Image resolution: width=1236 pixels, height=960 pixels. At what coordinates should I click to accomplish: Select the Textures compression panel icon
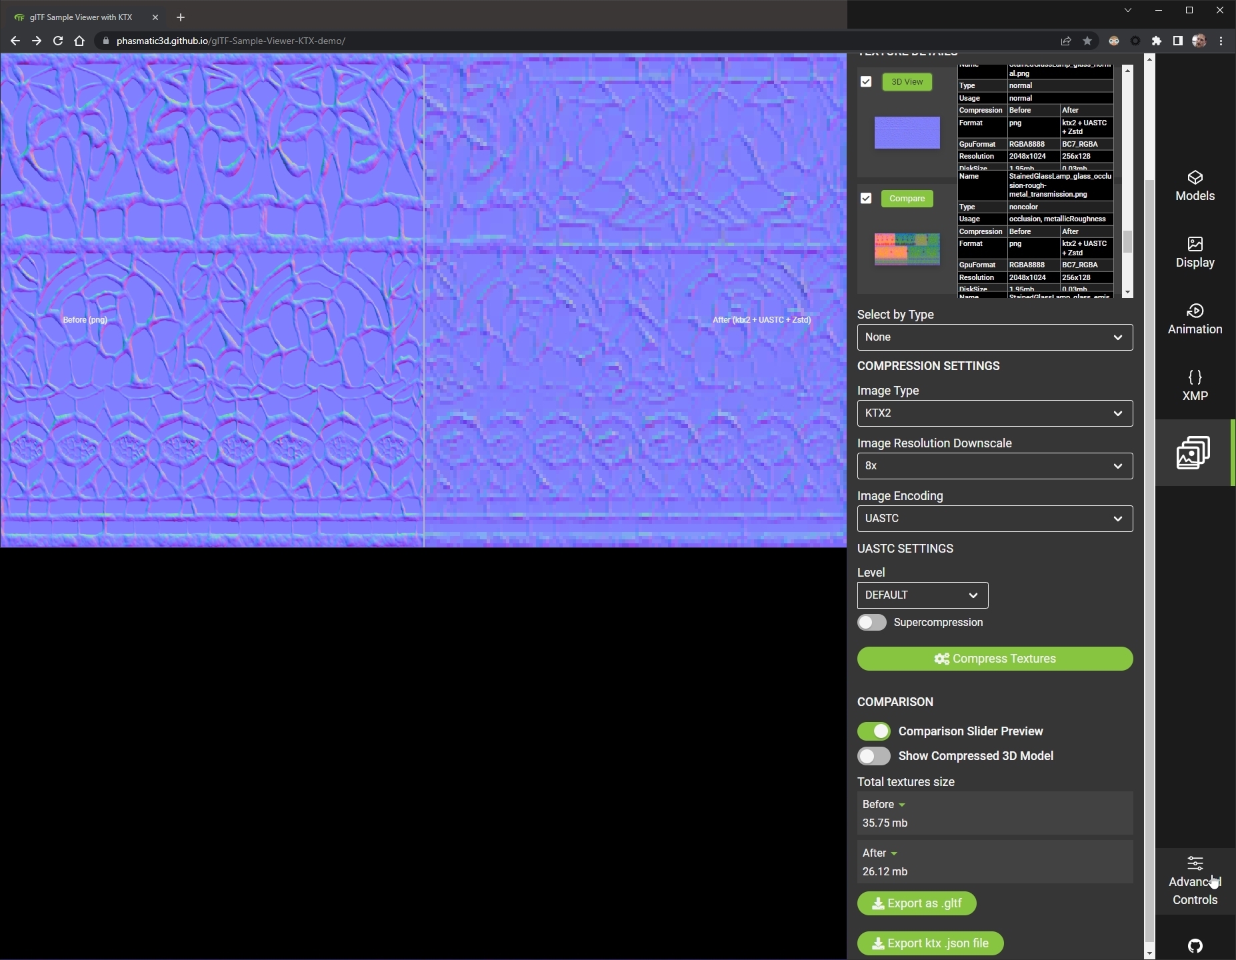[1193, 453]
